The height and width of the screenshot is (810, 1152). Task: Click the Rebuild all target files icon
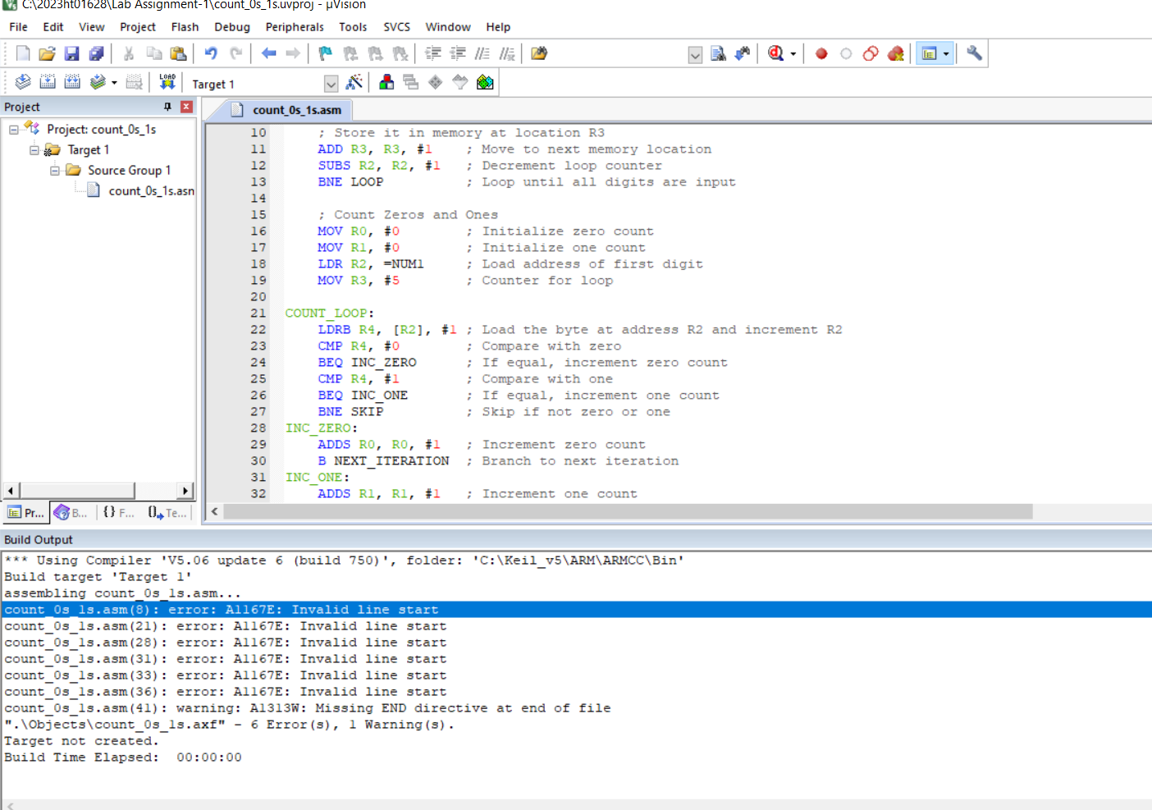[72, 82]
